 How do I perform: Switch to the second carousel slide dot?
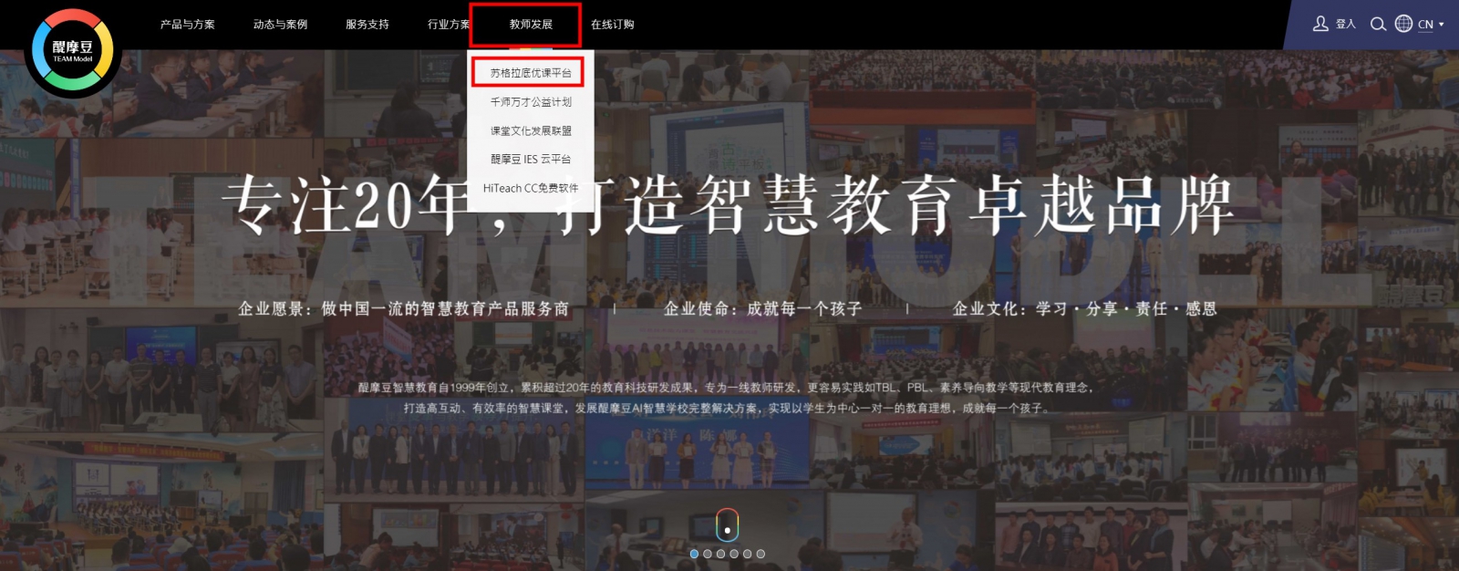click(708, 554)
